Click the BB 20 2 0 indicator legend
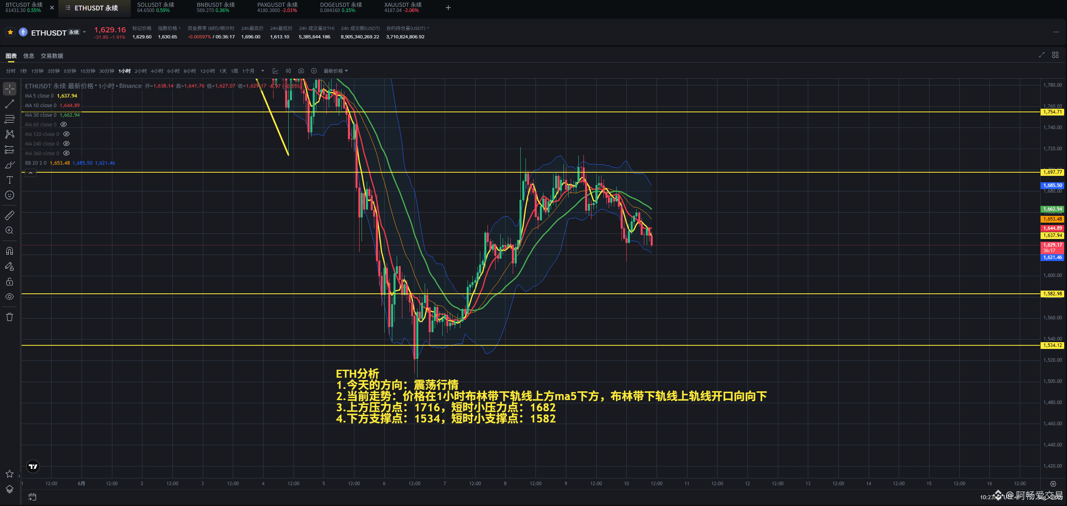1067x506 pixels. pos(70,163)
